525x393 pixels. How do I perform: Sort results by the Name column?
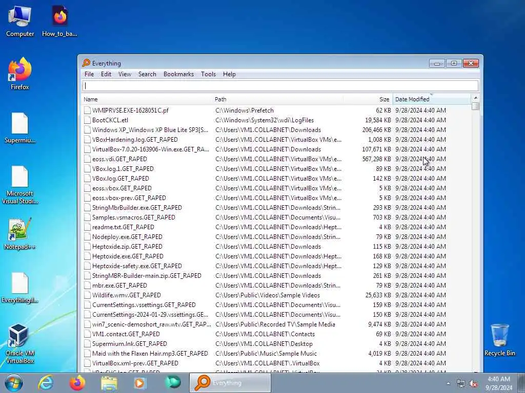click(x=147, y=99)
